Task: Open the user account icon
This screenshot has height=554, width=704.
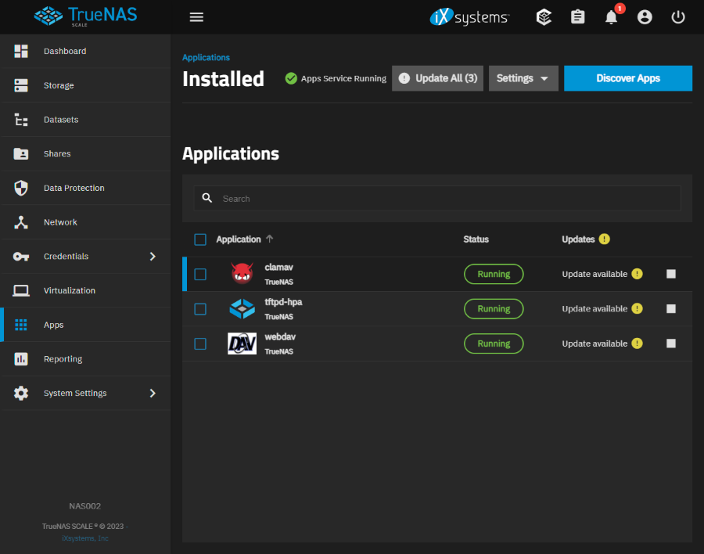Action: coord(645,17)
